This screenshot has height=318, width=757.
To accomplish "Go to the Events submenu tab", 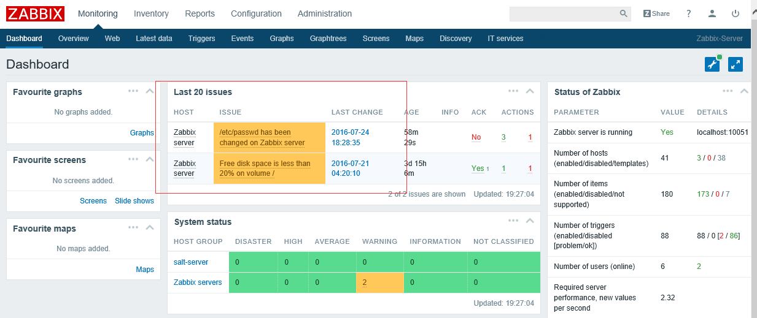I will point(243,38).
